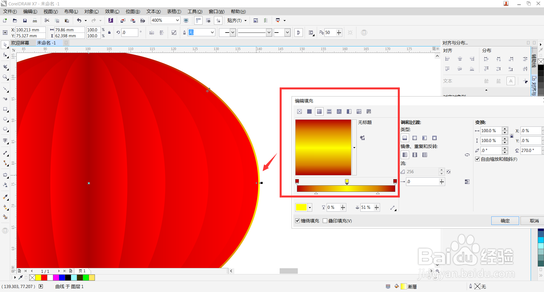Click the Show rulers icon
The image size is (544, 292).
198,20
